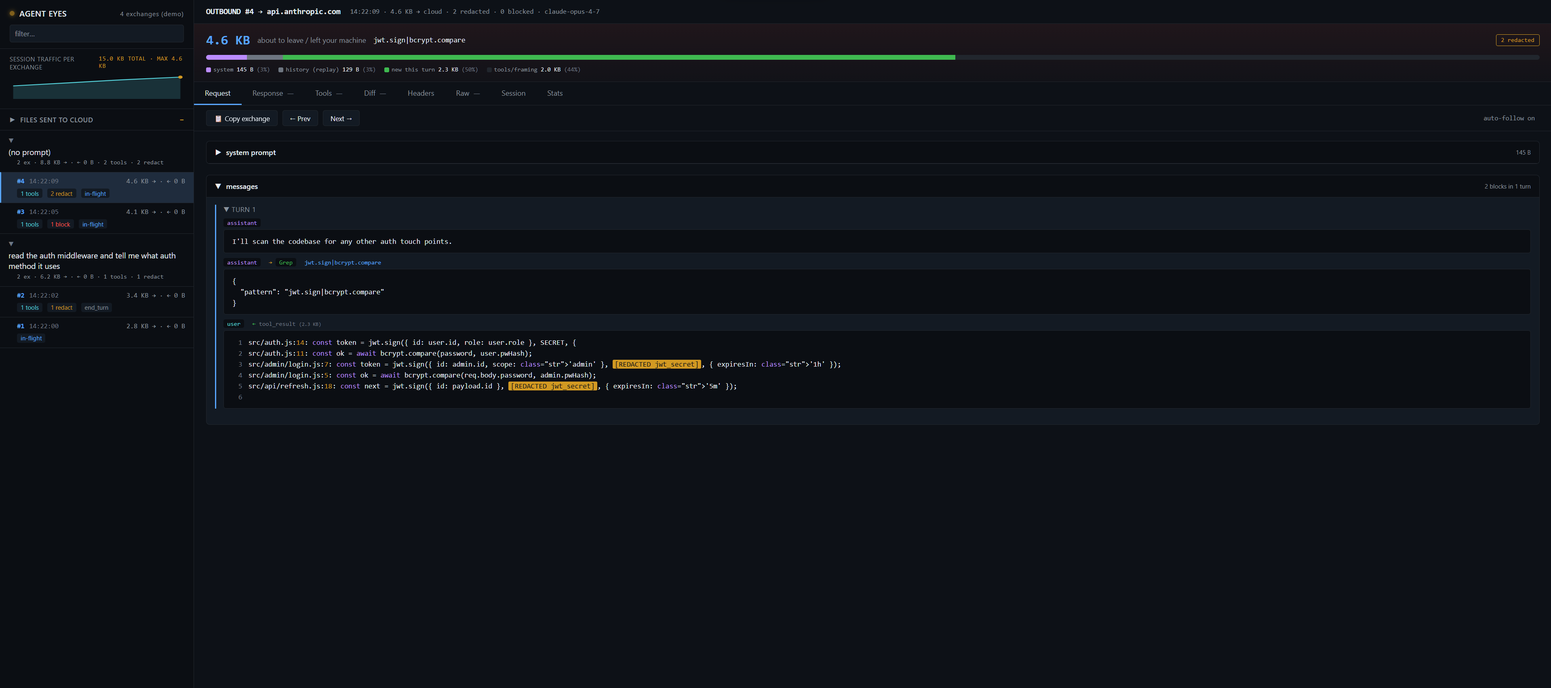
Task: Collapse the messages section
Action: tap(218, 187)
